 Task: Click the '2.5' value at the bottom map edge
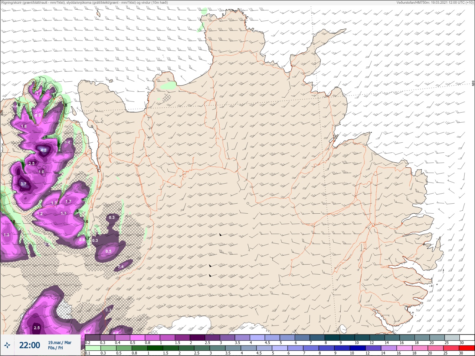click(x=37, y=328)
